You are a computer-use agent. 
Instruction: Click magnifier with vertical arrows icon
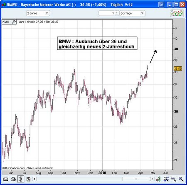(x=166, y=179)
